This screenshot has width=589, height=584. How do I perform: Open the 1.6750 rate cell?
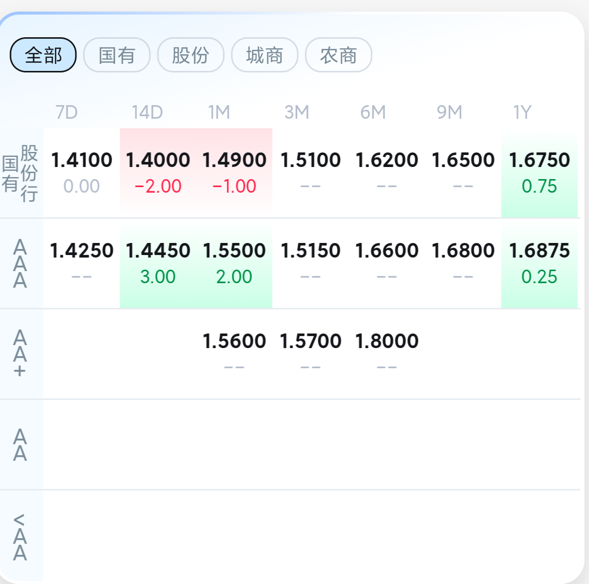[x=539, y=160]
